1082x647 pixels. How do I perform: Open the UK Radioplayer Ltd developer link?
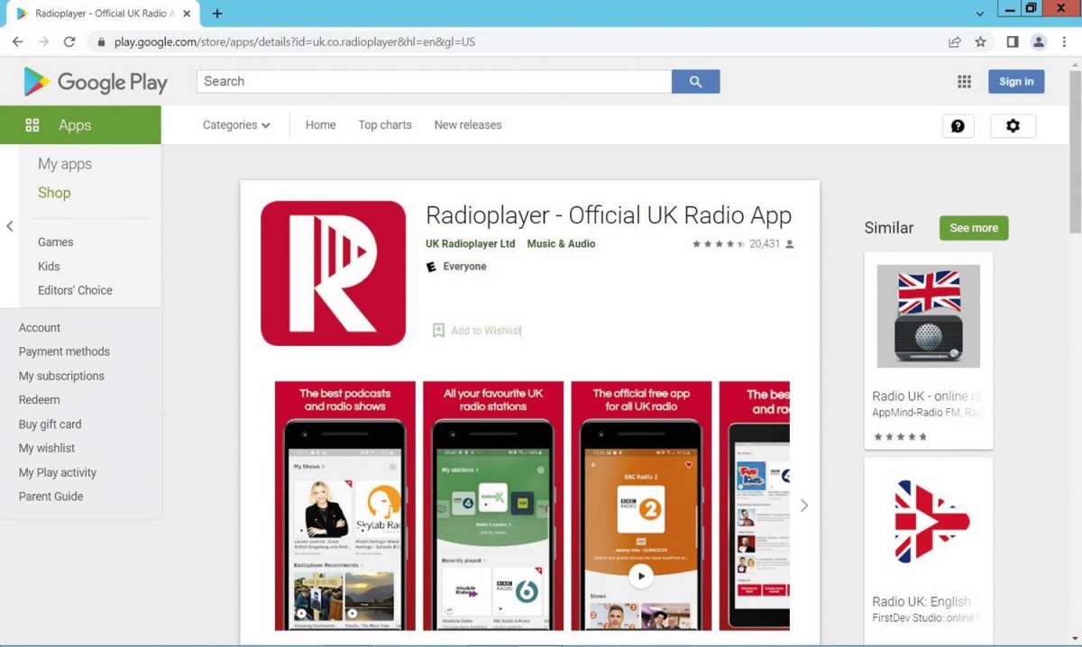click(x=470, y=244)
